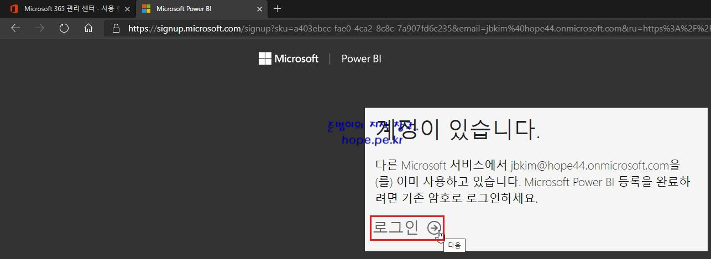Screen dimensions: 711x259
Task: Go forward to the next page
Action: coord(40,28)
